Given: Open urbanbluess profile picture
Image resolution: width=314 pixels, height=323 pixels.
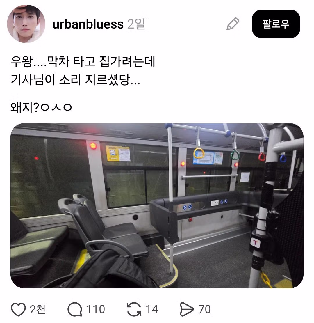Looking at the screenshot, I should coord(26,24).
